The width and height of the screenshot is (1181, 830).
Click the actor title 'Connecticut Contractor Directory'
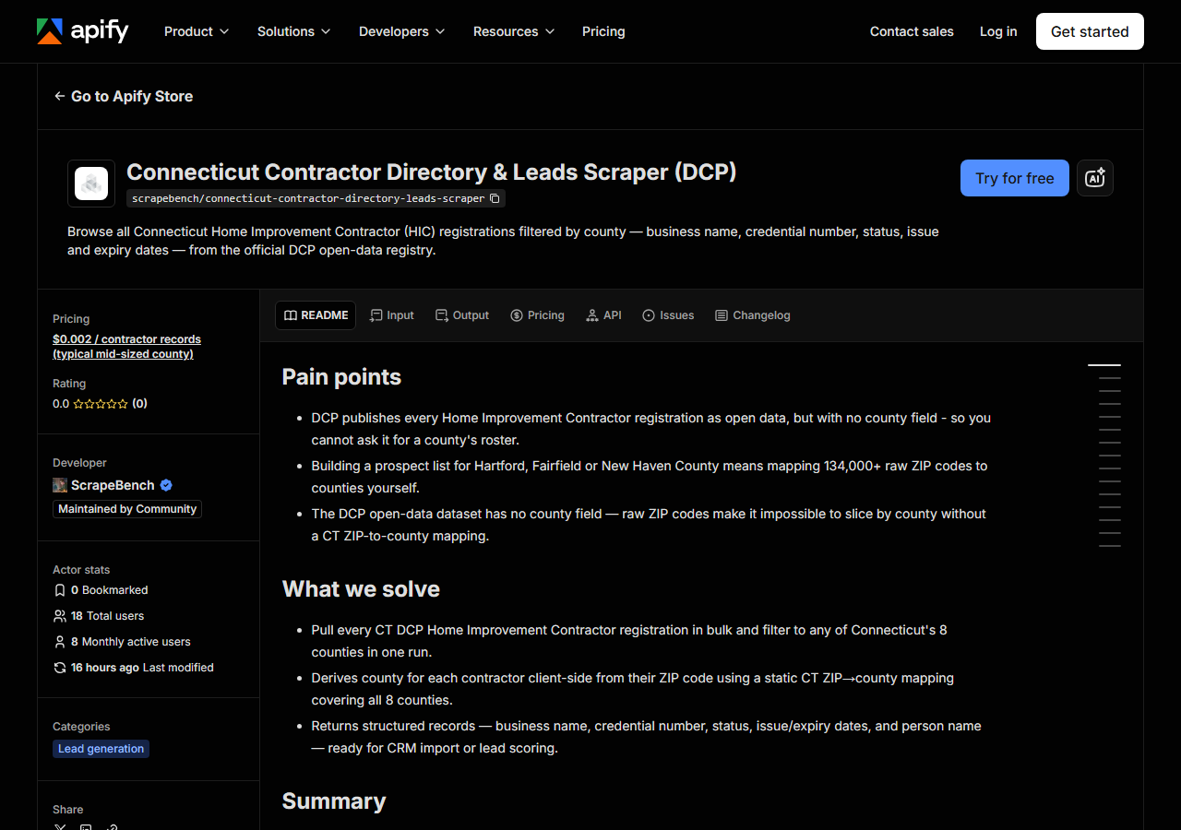[x=431, y=172]
